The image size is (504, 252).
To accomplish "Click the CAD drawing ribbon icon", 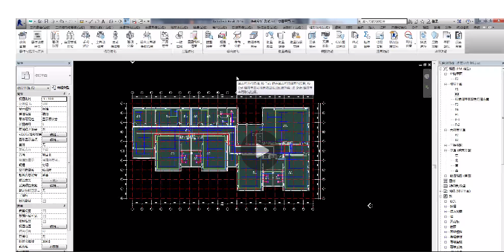I will 340,35.
